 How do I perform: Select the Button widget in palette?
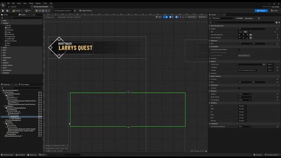[8, 28]
